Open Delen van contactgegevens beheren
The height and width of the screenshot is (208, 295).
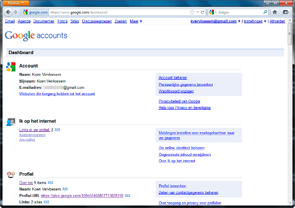coord(188,193)
